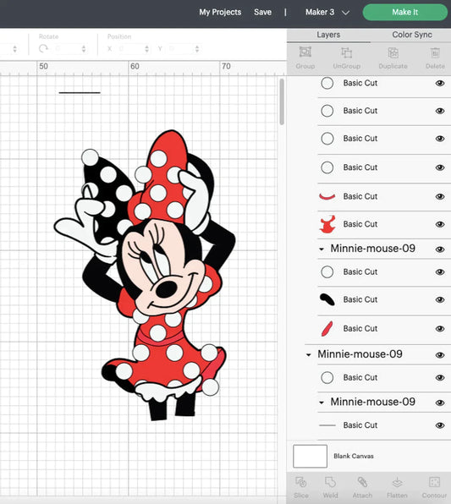Image resolution: width=451 pixels, height=504 pixels.
Task: Click the Position Y stepper arrows
Action: [x=197, y=49]
